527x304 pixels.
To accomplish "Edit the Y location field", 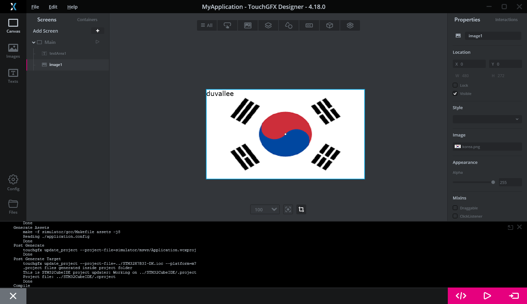I will (506, 64).
